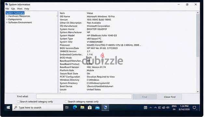Click the 'KBC Version 01.74' value

click(96, 67)
